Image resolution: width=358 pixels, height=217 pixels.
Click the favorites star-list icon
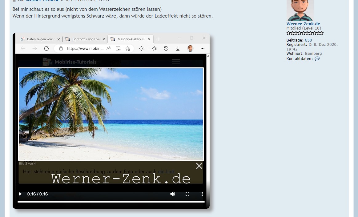click(x=154, y=49)
